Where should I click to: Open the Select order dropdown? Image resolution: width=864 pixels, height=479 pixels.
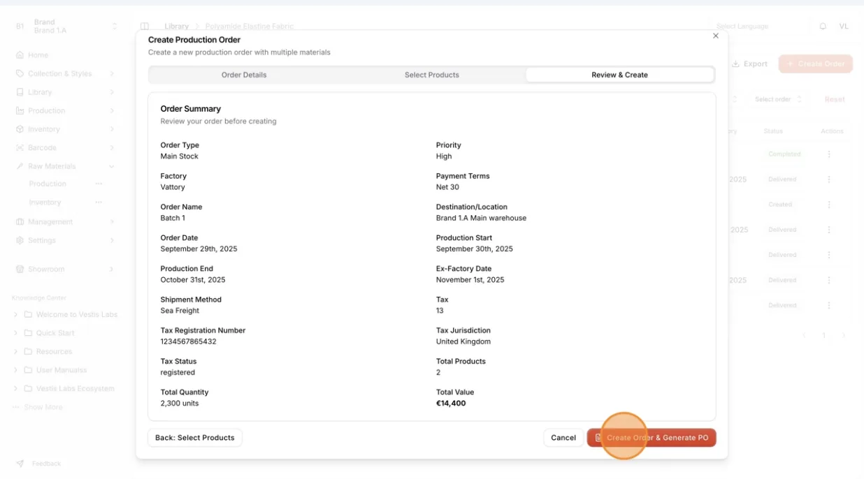coord(778,99)
